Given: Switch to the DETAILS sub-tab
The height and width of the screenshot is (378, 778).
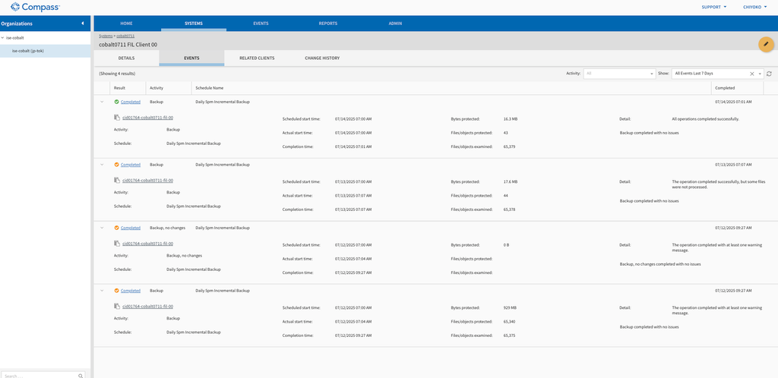Looking at the screenshot, I should click(x=127, y=58).
